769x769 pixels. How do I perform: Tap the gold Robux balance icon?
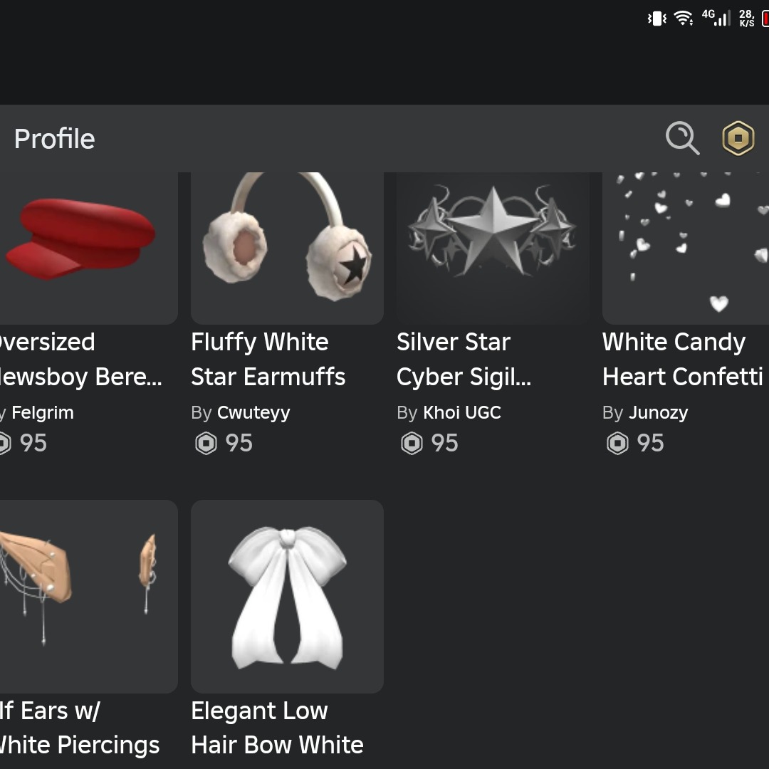click(x=738, y=138)
